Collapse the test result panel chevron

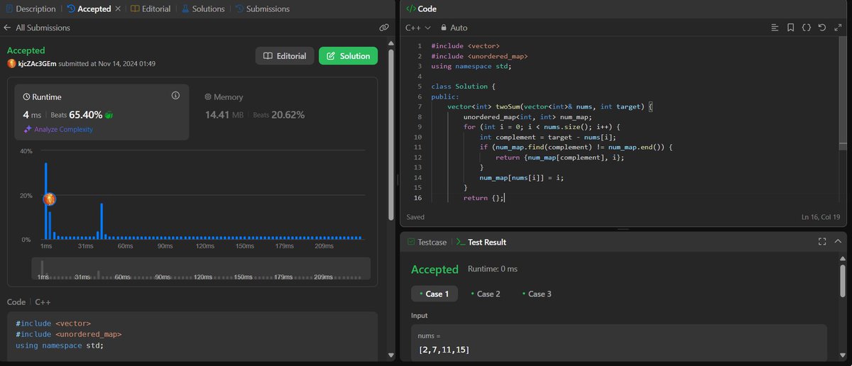[x=838, y=242]
